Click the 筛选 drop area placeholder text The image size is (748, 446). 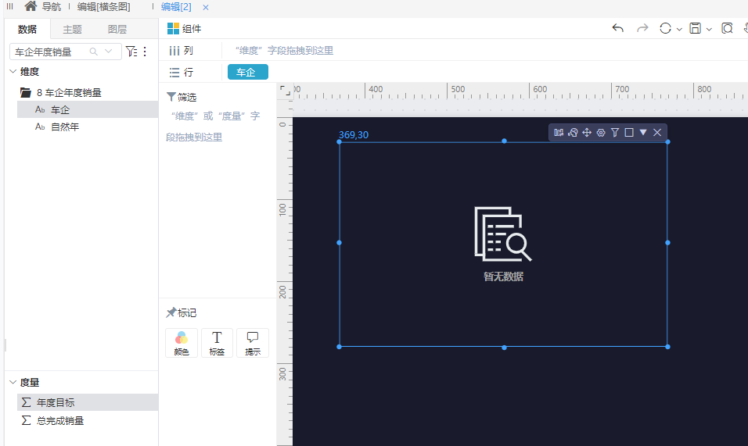(214, 126)
